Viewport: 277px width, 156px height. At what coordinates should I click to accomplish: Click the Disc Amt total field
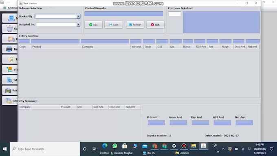(200, 123)
